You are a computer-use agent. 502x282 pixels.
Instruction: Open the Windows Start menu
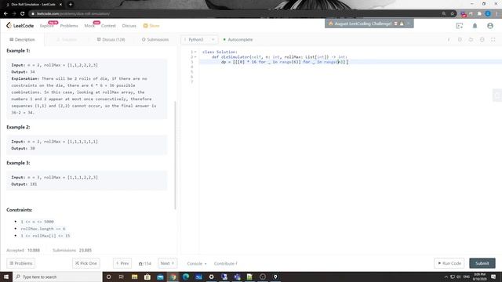[x=6, y=277]
